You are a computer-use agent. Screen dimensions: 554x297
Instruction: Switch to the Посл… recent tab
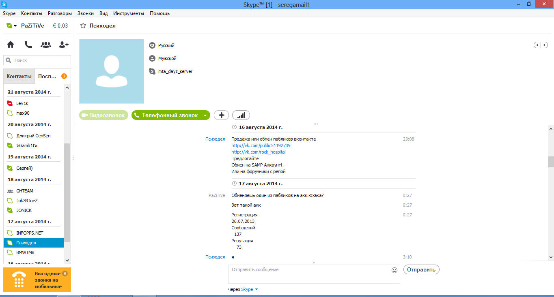(x=52, y=76)
